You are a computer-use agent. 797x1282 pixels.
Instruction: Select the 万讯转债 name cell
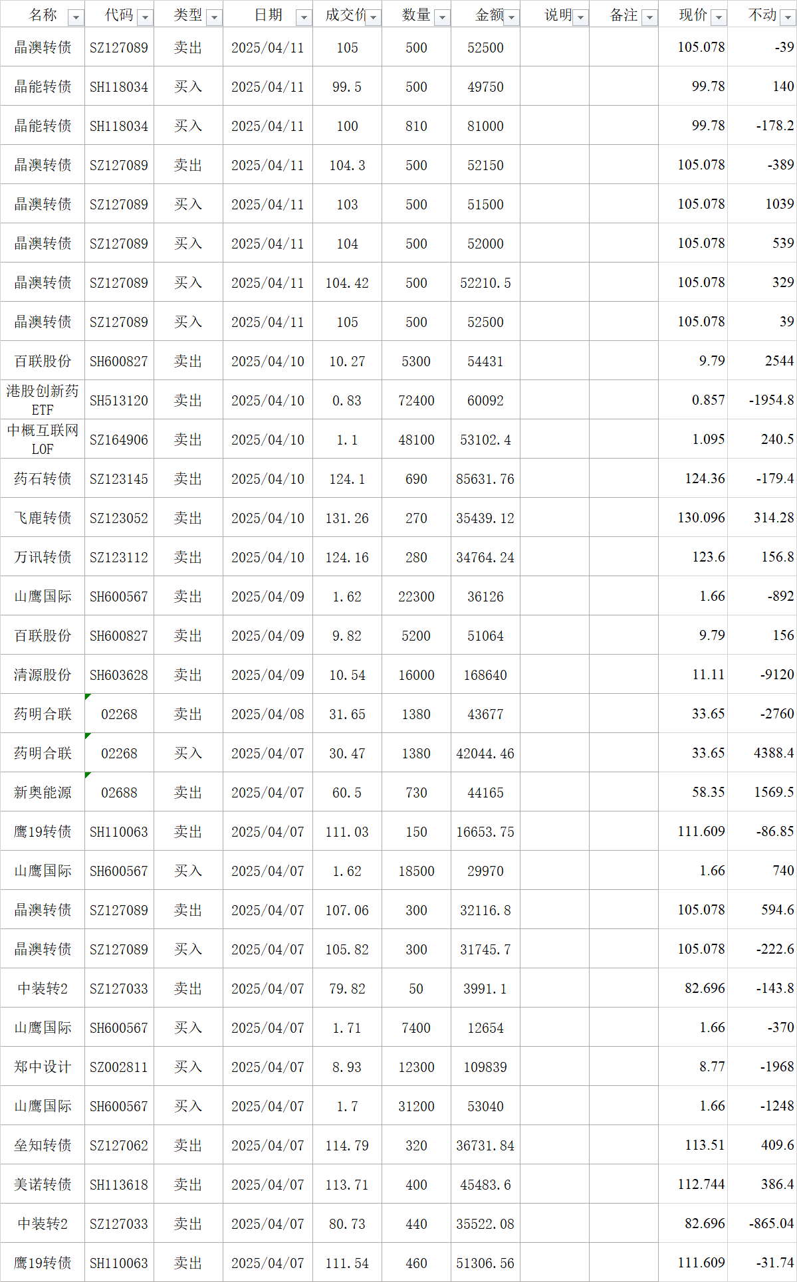click(43, 557)
